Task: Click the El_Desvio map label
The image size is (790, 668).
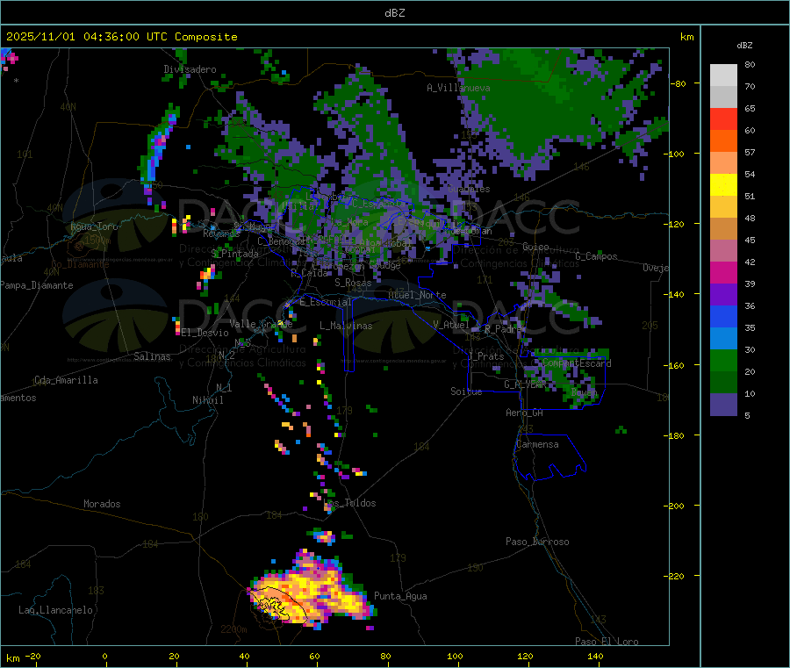Action: coord(205,333)
